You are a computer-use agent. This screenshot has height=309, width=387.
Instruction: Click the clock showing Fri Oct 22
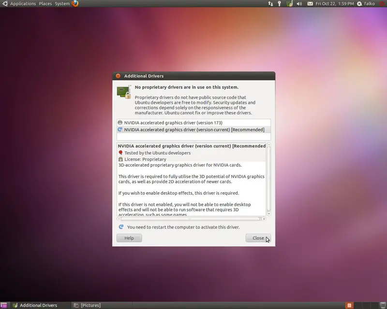tap(334, 4)
